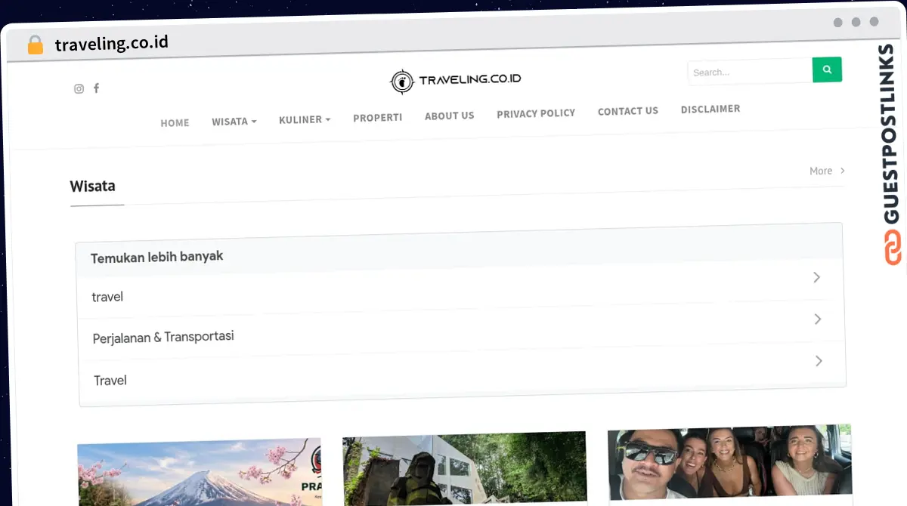Open the Facebook page icon

(x=96, y=88)
